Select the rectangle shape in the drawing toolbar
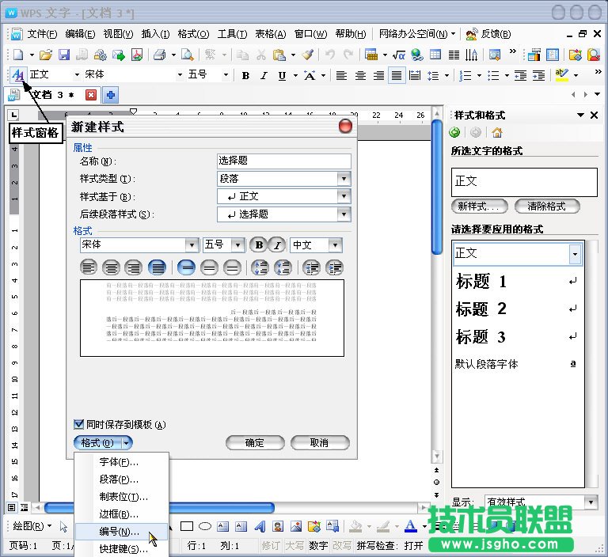The width and height of the screenshot is (608, 557). pos(187,526)
